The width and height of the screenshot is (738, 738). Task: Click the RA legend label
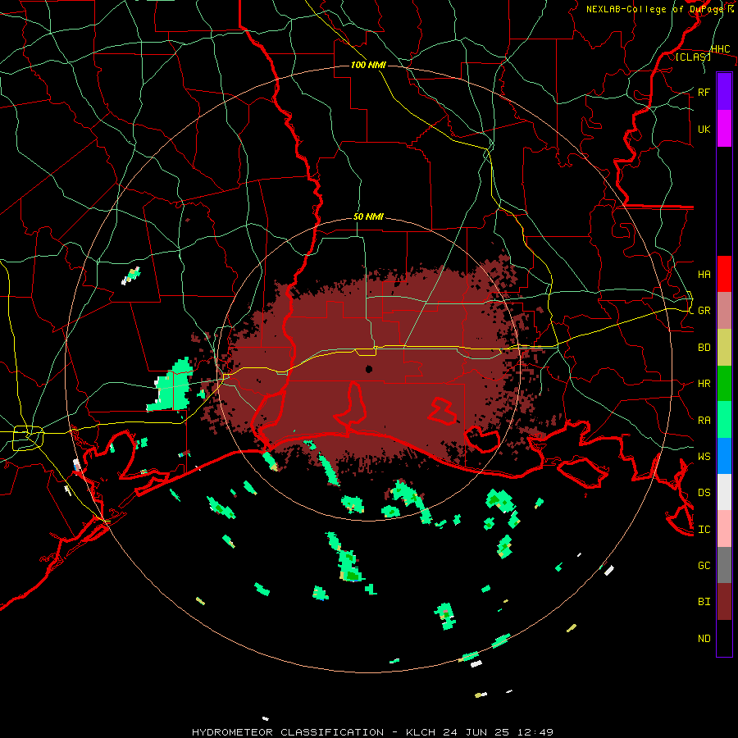coord(704,421)
